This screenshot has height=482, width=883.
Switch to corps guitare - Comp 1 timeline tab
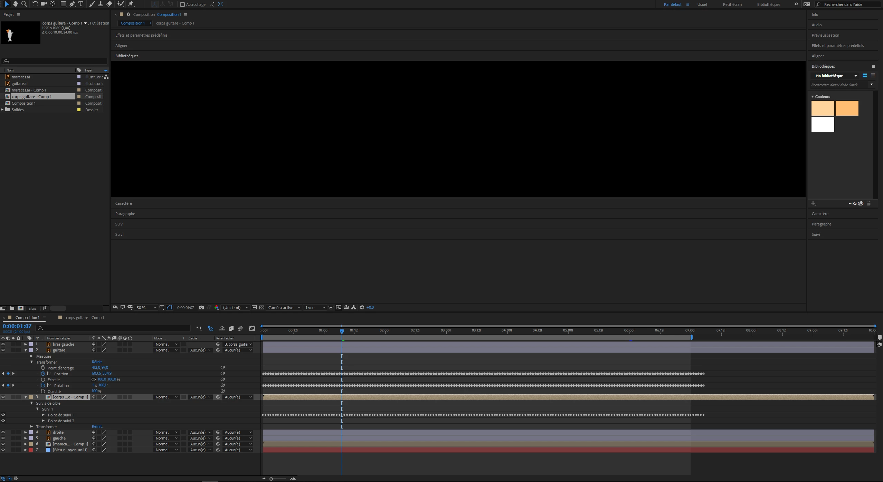tap(85, 318)
